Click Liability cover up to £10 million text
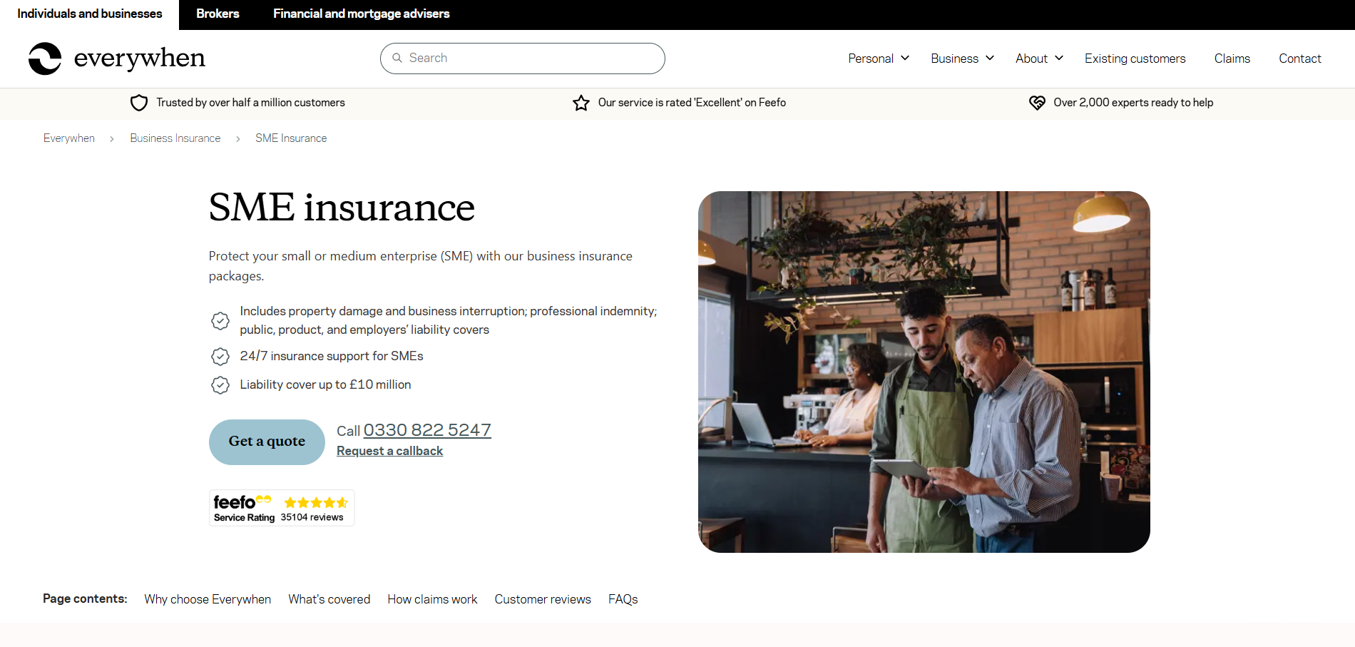The height and width of the screenshot is (647, 1355). click(x=325, y=384)
